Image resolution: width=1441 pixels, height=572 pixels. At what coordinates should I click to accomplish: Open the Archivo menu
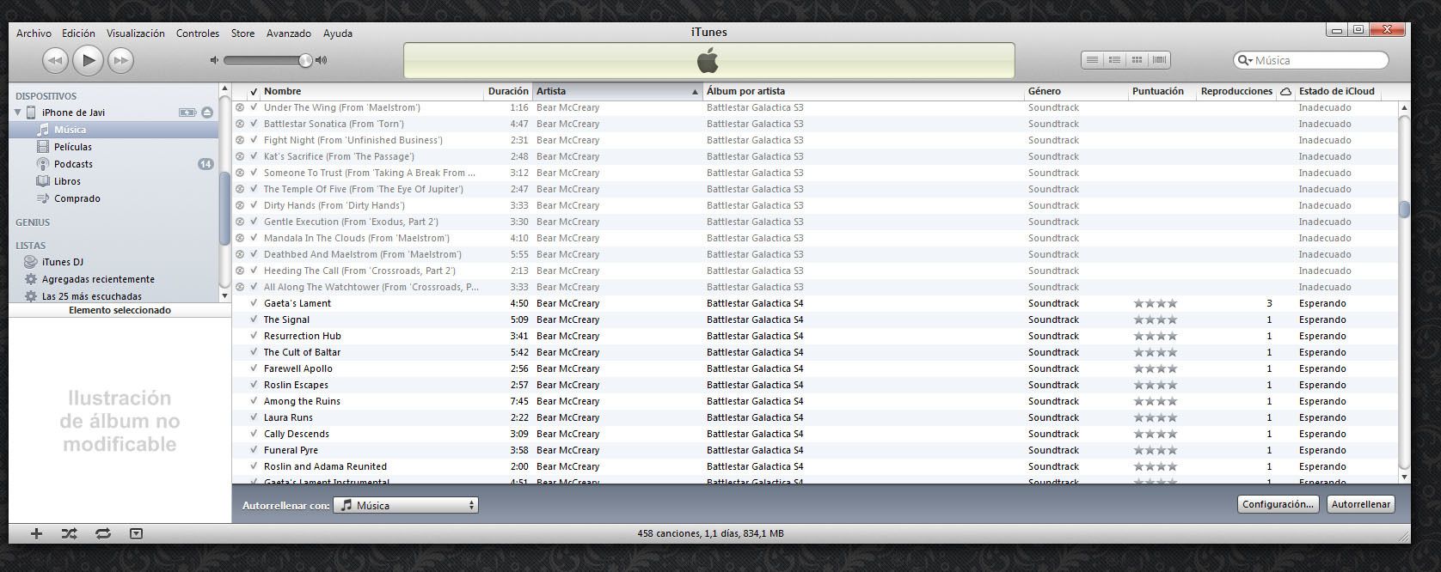tap(34, 33)
